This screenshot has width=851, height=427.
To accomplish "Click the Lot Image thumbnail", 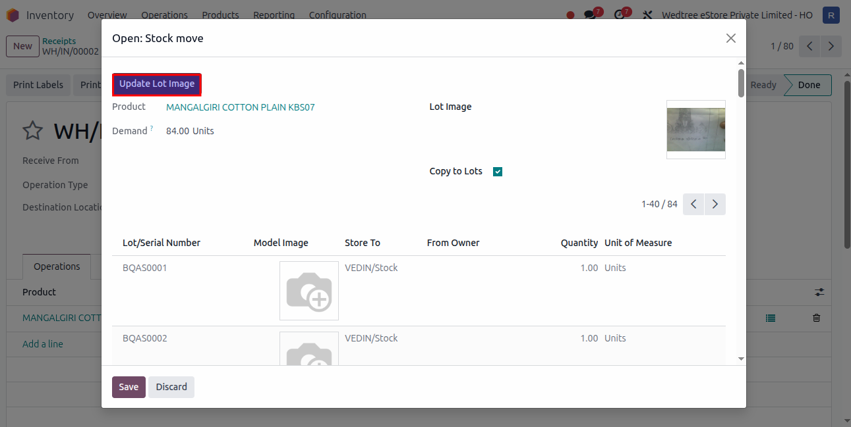I will coord(695,130).
